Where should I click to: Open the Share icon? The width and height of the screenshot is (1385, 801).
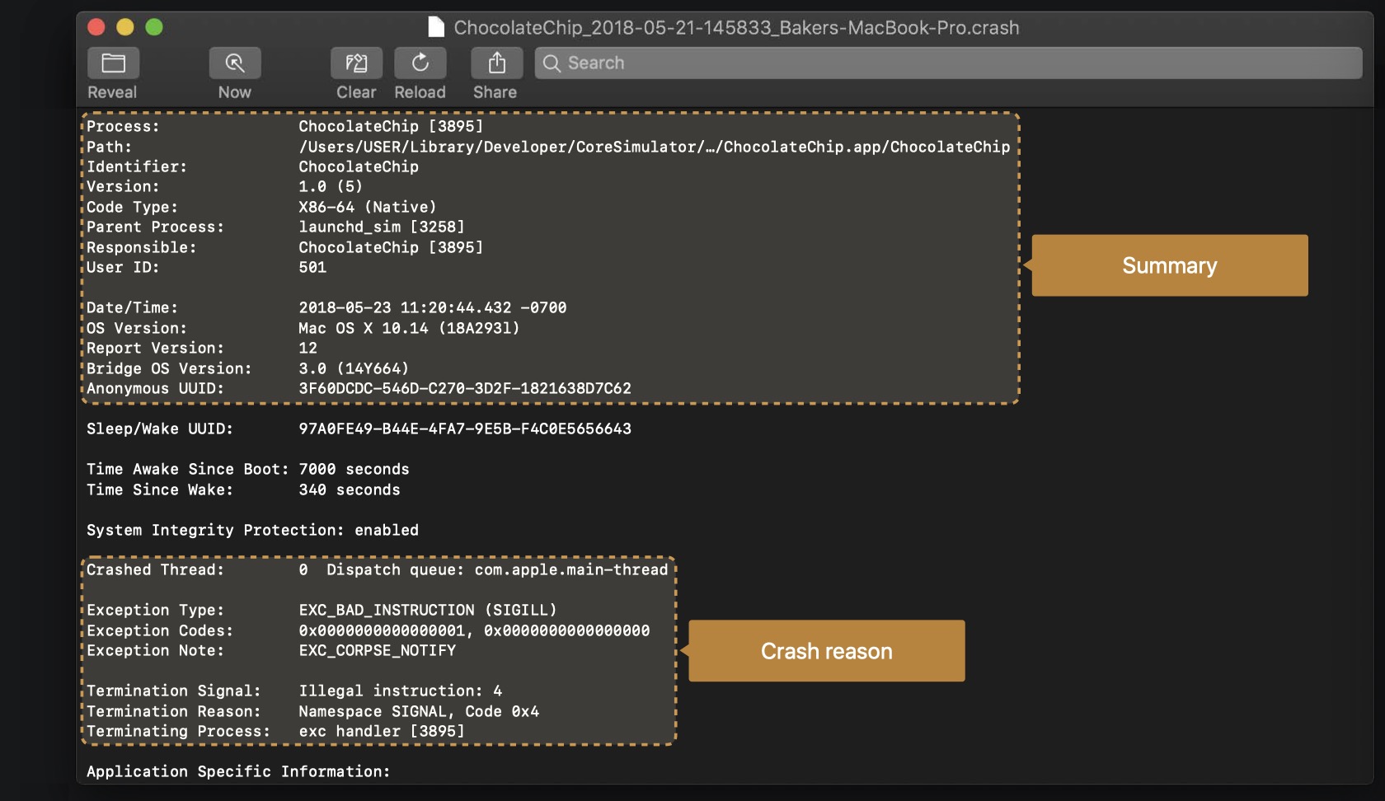[x=495, y=63]
